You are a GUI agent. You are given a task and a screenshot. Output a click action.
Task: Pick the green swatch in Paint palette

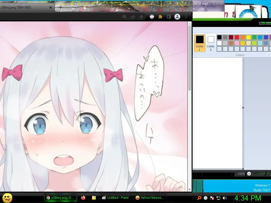click(254, 37)
